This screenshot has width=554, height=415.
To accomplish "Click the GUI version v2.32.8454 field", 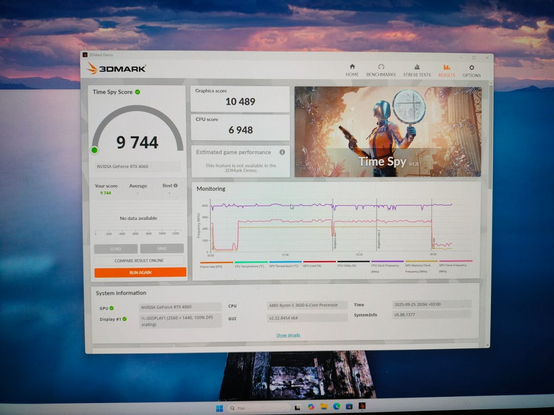I will (x=308, y=318).
